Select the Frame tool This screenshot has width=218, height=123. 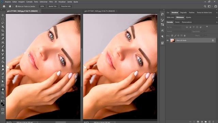[3, 35]
